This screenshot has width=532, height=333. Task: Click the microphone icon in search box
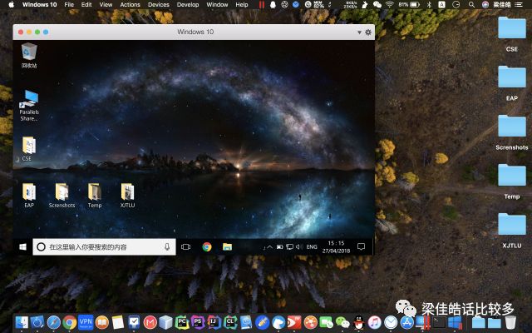click(x=167, y=247)
